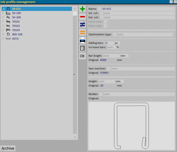This screenshot has height=152, width=177.
Task: Open the Saw machine dropdown arrow
Action: pos(109,69)
